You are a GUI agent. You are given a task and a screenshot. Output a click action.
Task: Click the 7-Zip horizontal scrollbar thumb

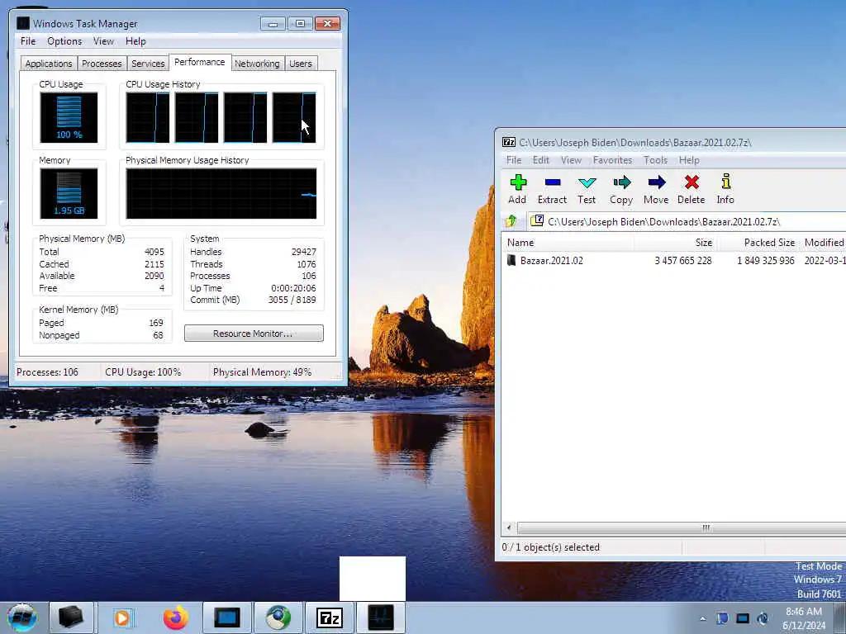click(x=682, y=528)
